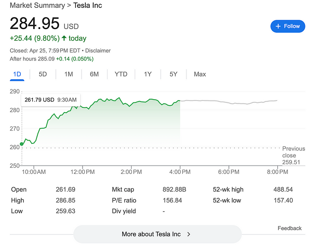
Task: Click the Tesla Inc title text
Action: 88,6
